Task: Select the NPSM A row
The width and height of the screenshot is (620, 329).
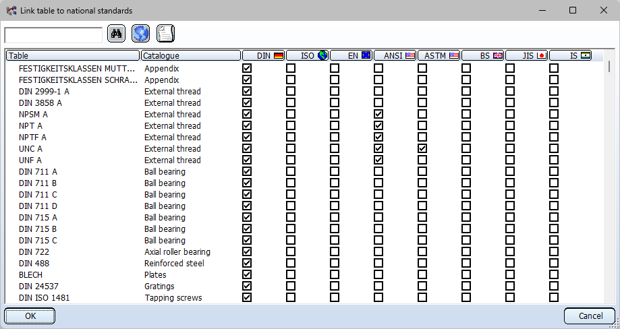Action: pos(33,114)
